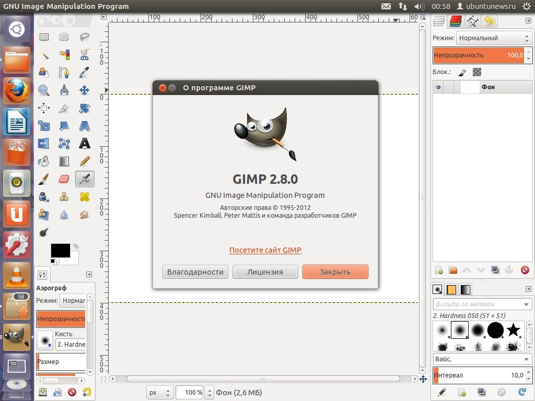Open the px unit dropdown

[160, 393]
